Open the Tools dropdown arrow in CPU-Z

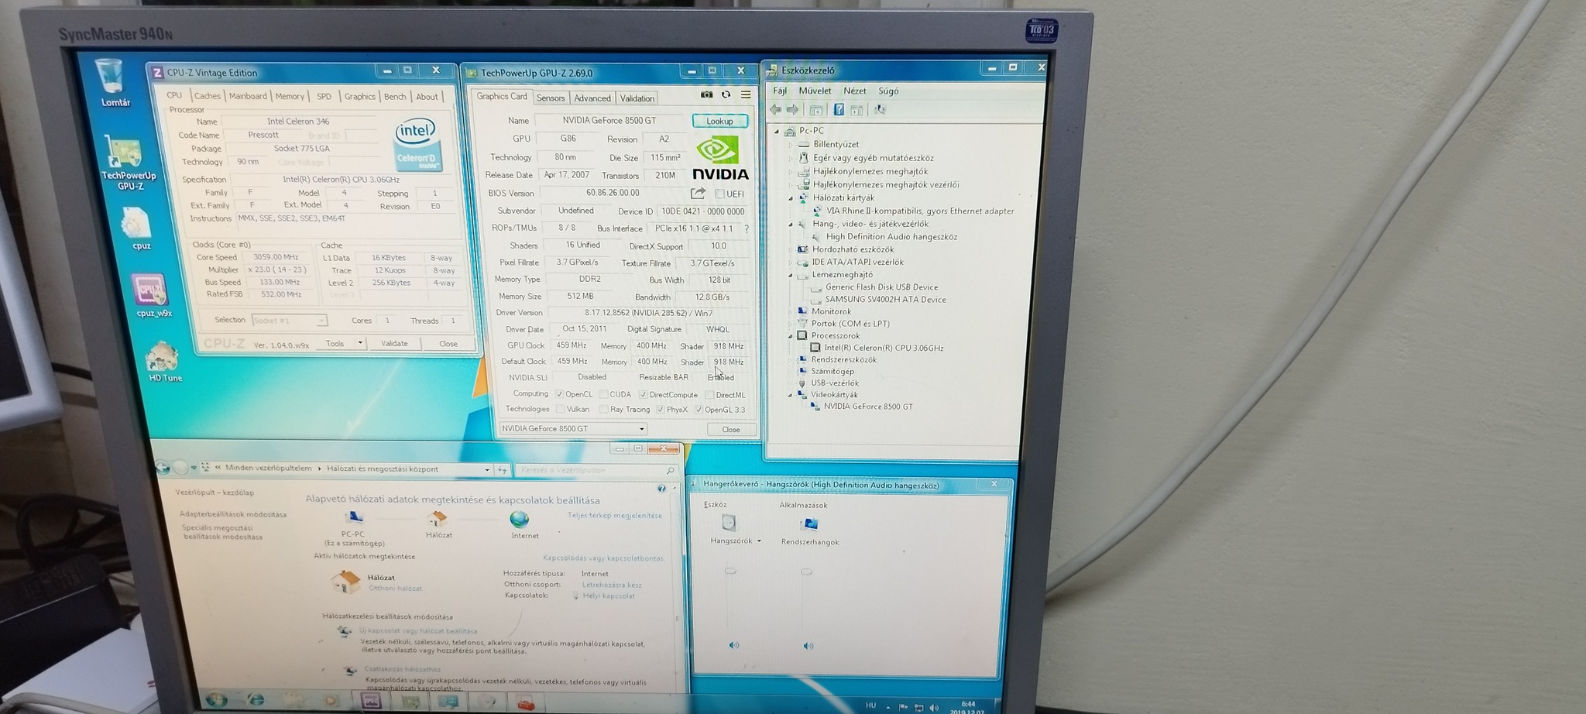coord(360,343)
